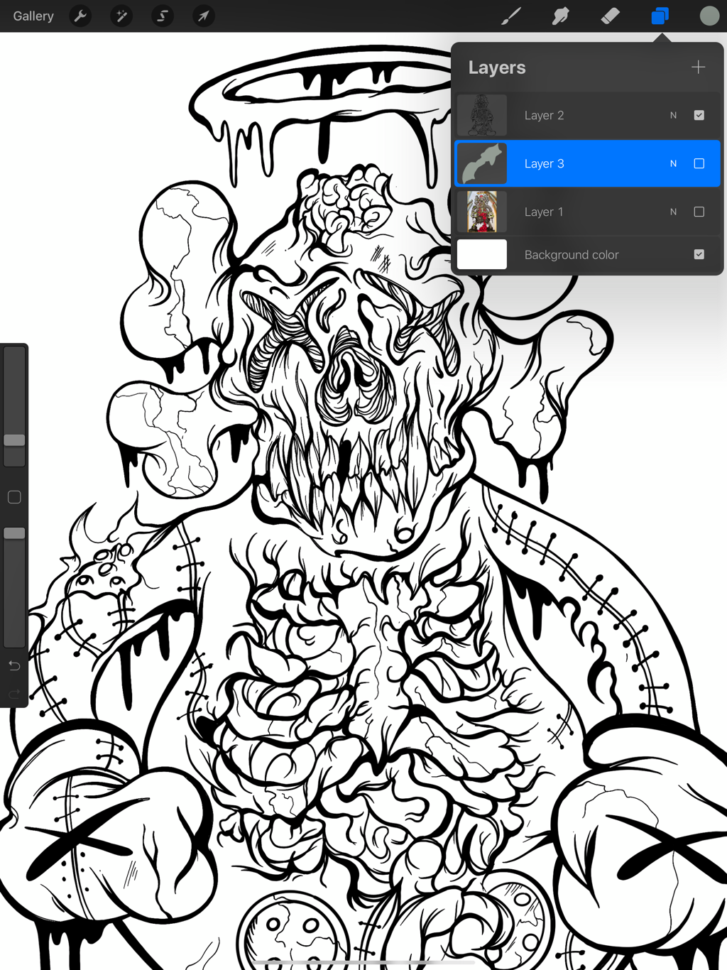
Task: Tap the Layer 3 thumbnail
Action: 482,163
